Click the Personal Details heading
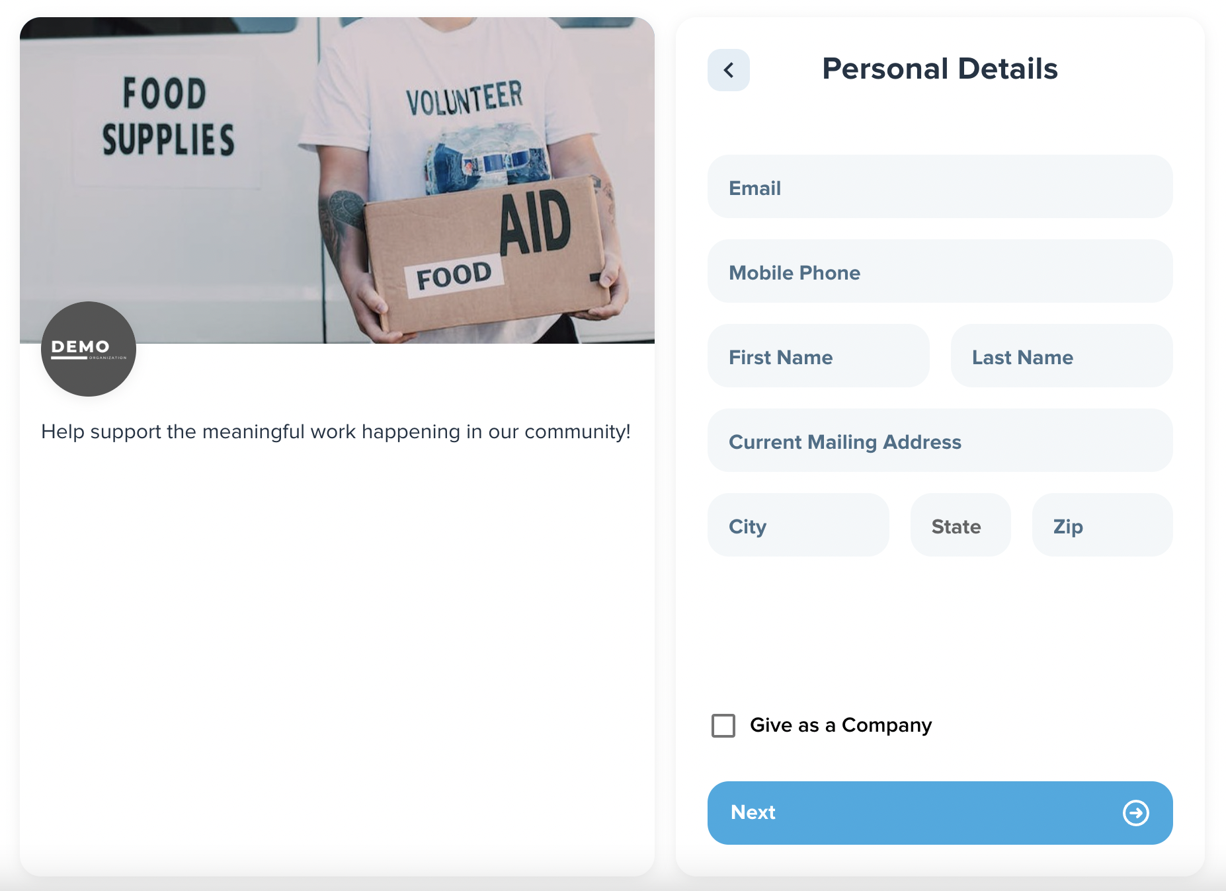The height and width of the screenshot is (891, 1226). click(x=940, y=69)
